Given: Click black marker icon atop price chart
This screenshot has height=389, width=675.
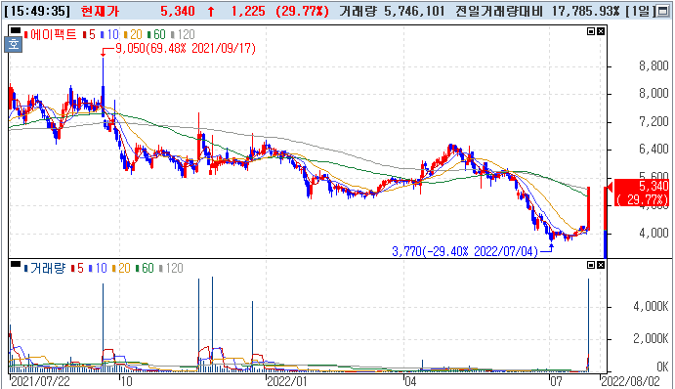Looking at the screenshot, I should click(x=15, y=30).
